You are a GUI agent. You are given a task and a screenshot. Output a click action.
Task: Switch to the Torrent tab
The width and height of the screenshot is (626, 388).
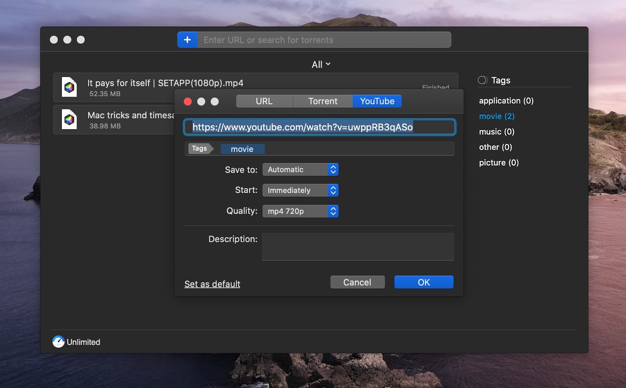pyautogui.click(x=323, y=101)
